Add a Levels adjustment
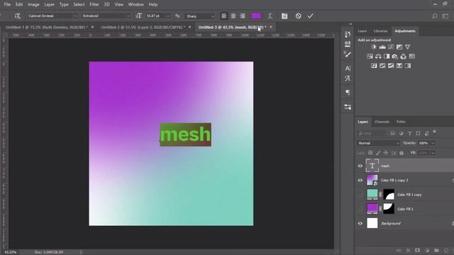Image resolution: width=454 pixels, height=255 pixels. (382, 47)
